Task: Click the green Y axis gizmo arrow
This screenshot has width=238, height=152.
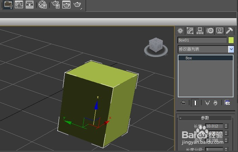Action: tap(68, 122)
